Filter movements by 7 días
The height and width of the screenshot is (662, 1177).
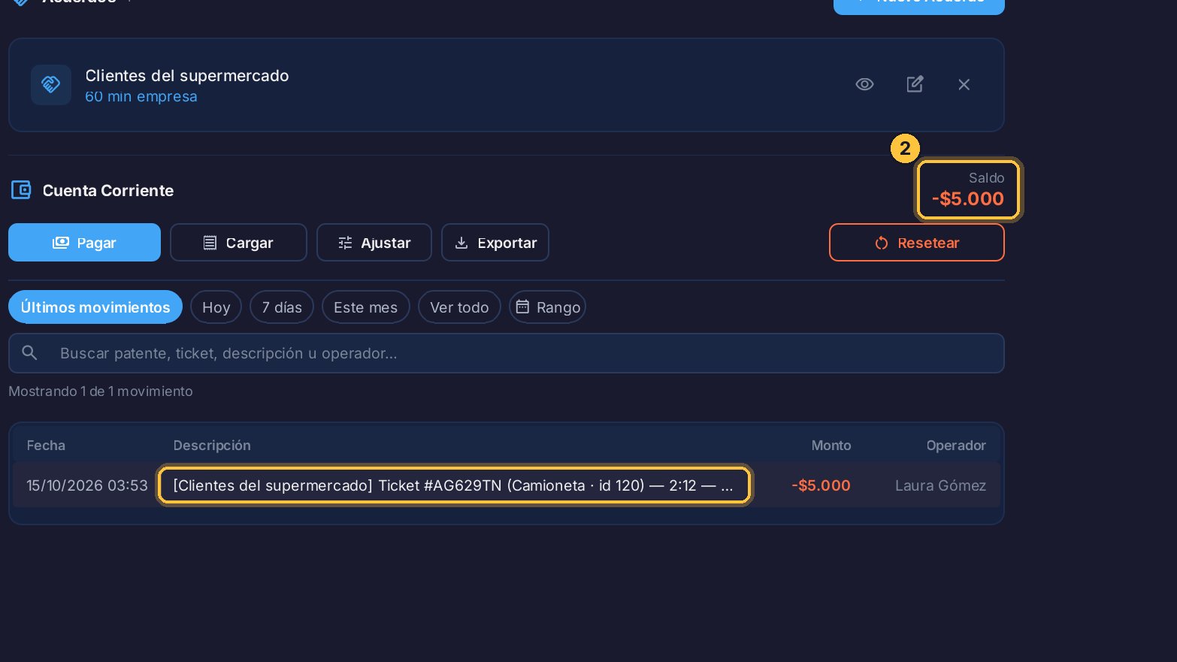pos(282,307)
